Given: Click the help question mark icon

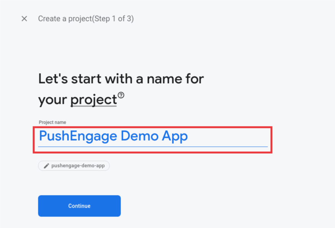Looking at the screenshot, I should [121, 95].
